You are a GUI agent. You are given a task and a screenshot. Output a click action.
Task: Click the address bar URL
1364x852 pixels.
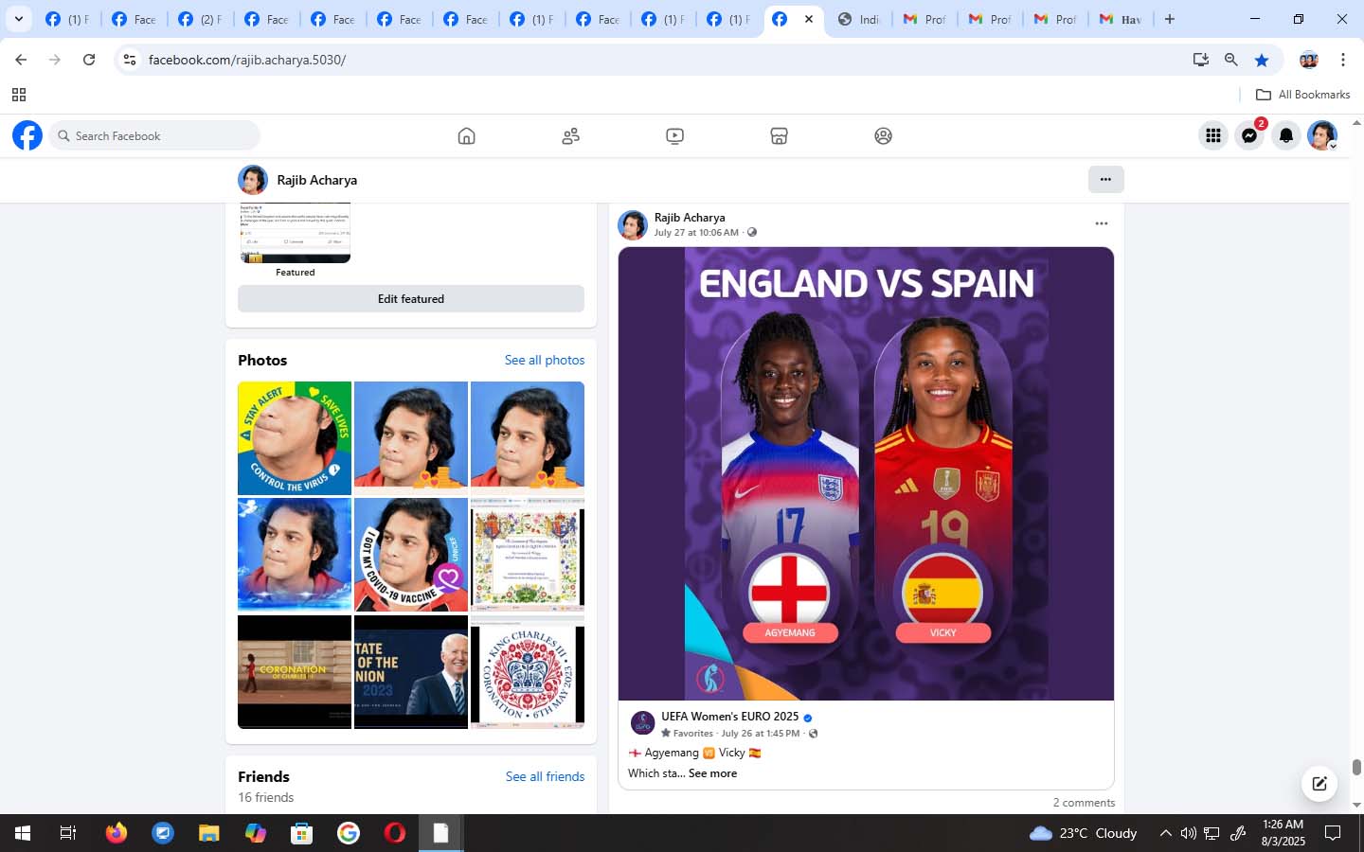click(247, 60)
